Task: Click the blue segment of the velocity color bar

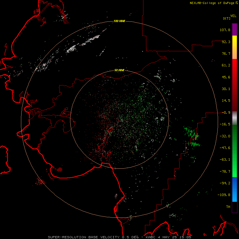Action: click(234, 189)
